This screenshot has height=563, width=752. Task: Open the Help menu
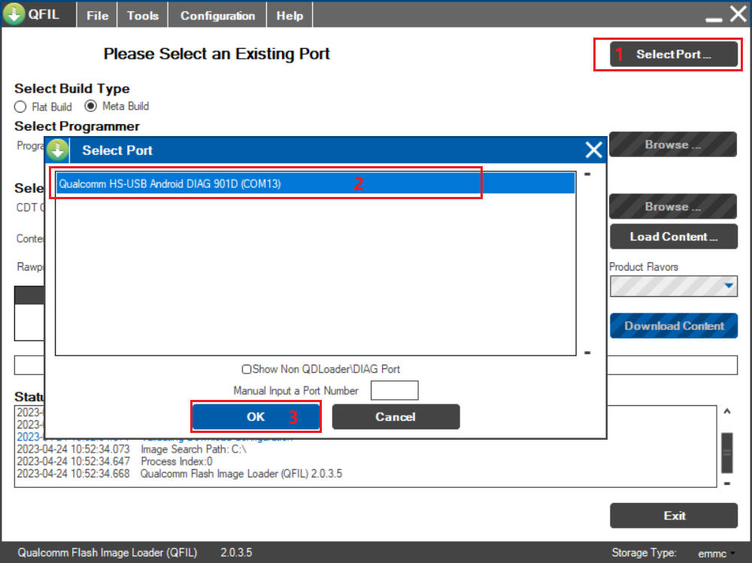pos(290,15)
